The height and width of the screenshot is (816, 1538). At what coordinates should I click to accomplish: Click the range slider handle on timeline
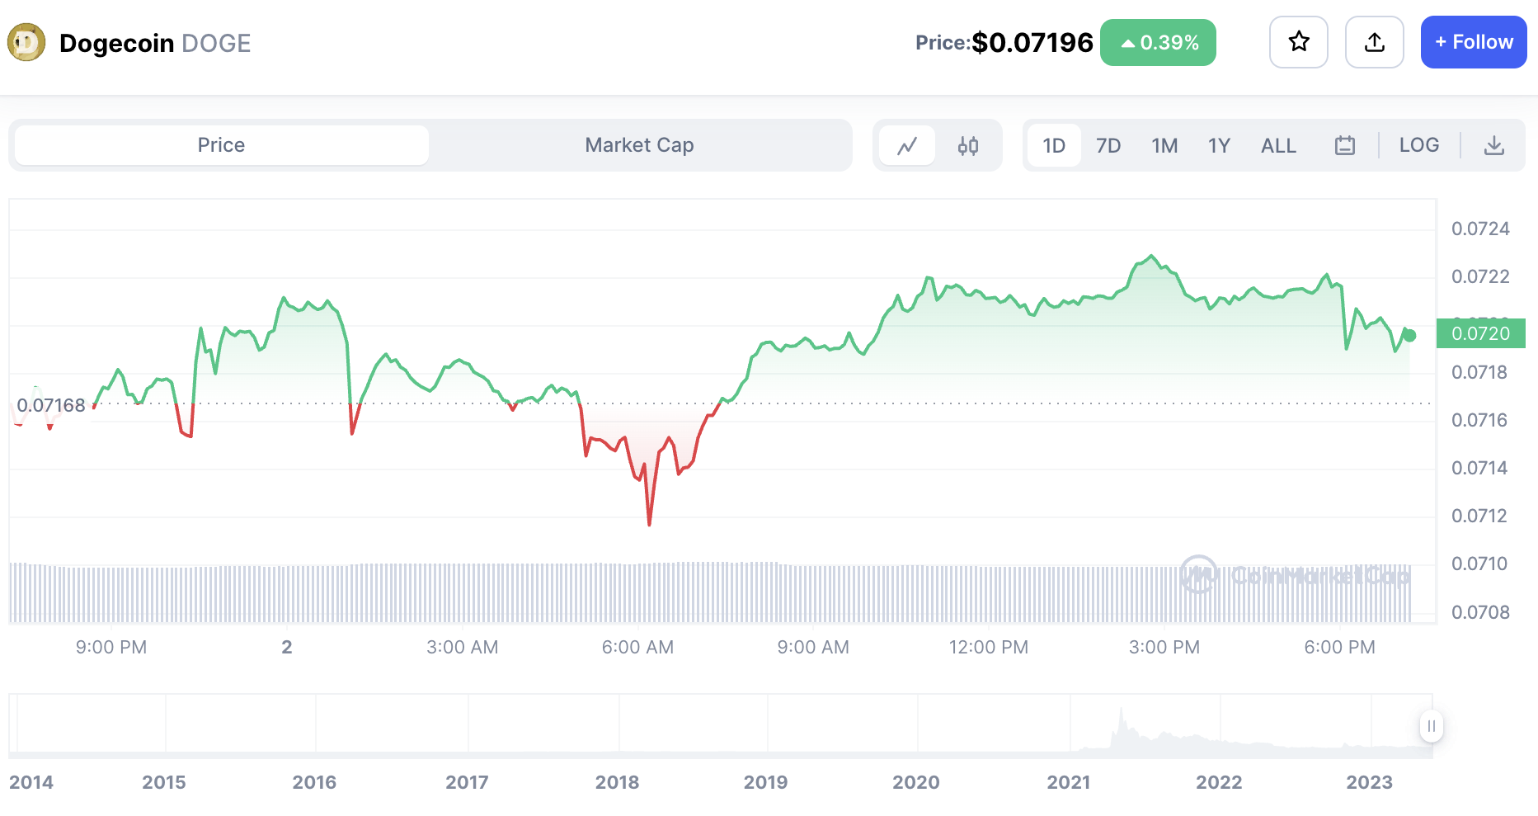[1432, 726]
